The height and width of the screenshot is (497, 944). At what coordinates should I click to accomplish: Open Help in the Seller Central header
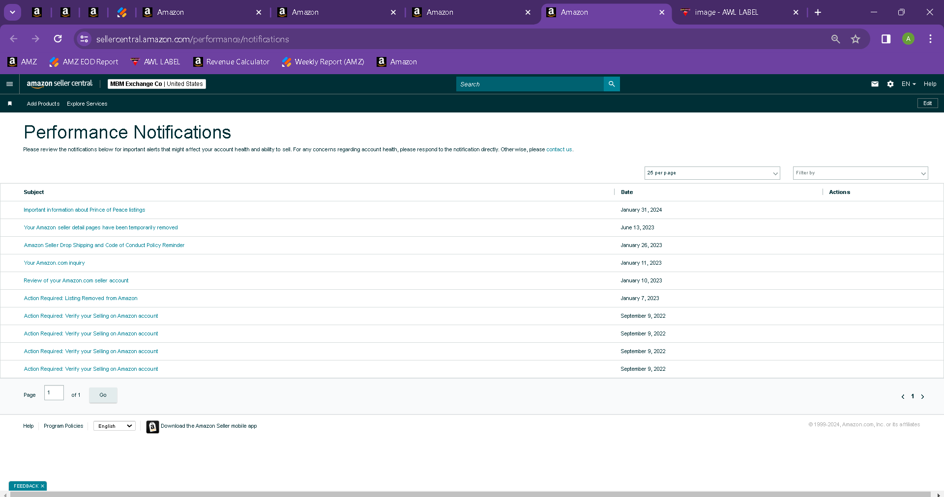[930, 84]
